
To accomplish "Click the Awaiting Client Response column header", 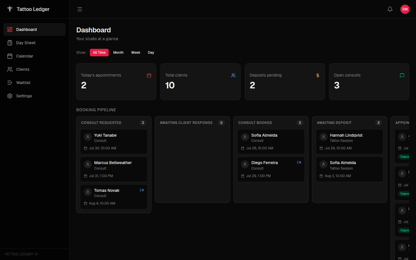I will click(186, 123).
